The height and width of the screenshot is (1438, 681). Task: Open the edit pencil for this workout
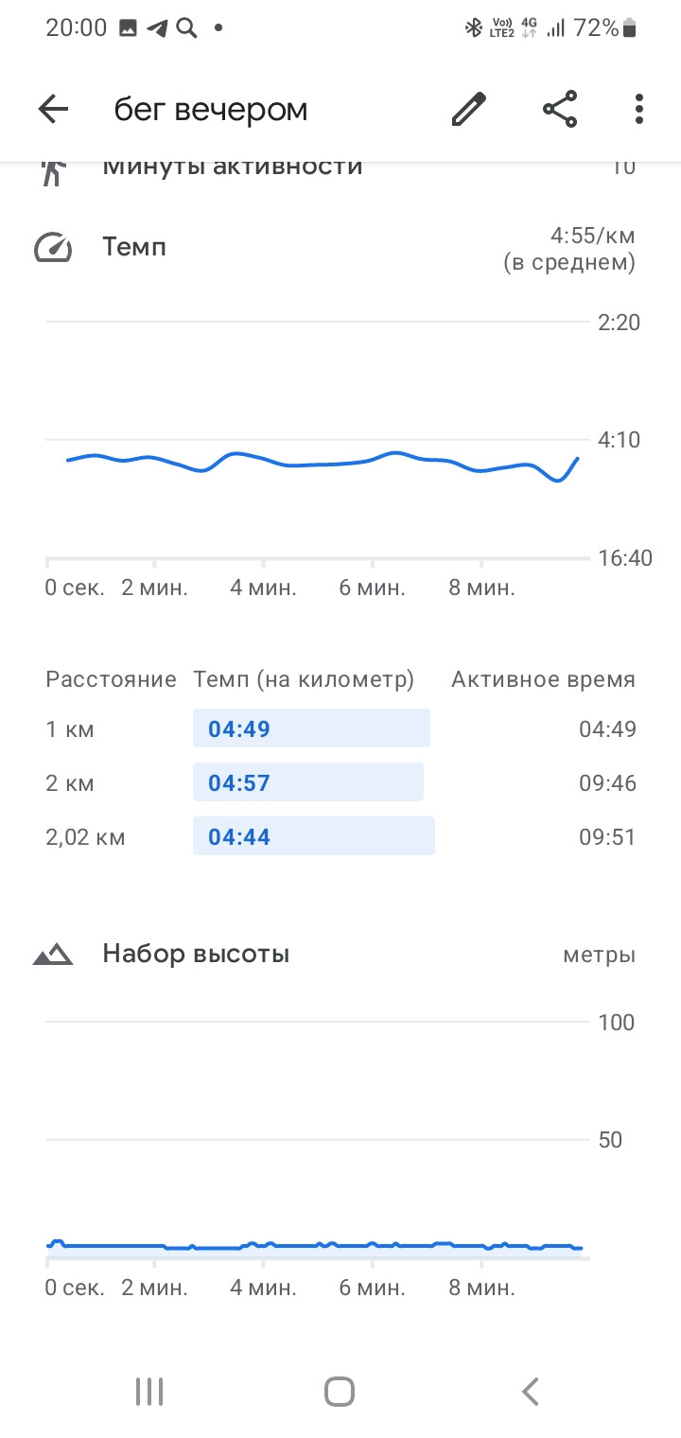click(468, 110)
